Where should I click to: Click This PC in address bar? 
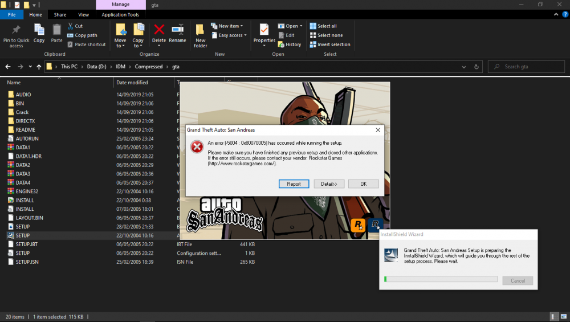click(69, 67)
